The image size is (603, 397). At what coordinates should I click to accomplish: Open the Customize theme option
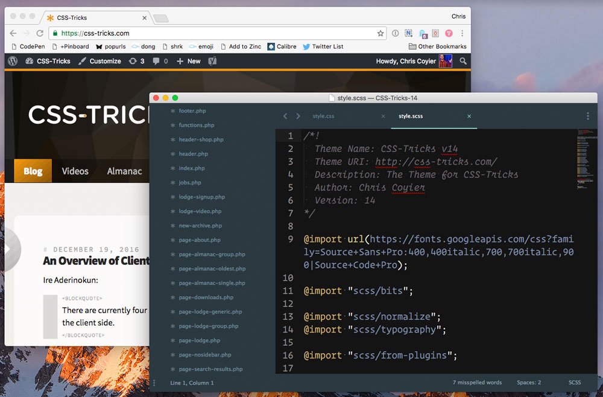click(x=99, y=61)
